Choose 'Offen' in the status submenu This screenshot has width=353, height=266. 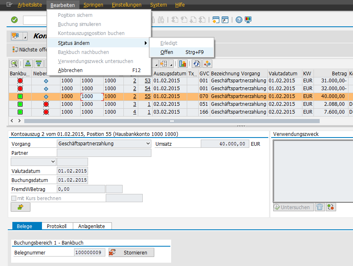click(167, 52)
